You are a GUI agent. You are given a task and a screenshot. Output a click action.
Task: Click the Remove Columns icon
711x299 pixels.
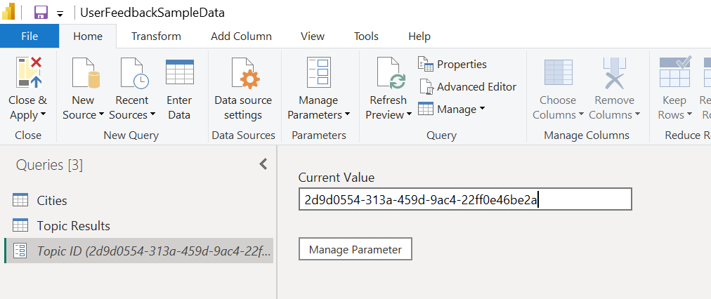615,72
